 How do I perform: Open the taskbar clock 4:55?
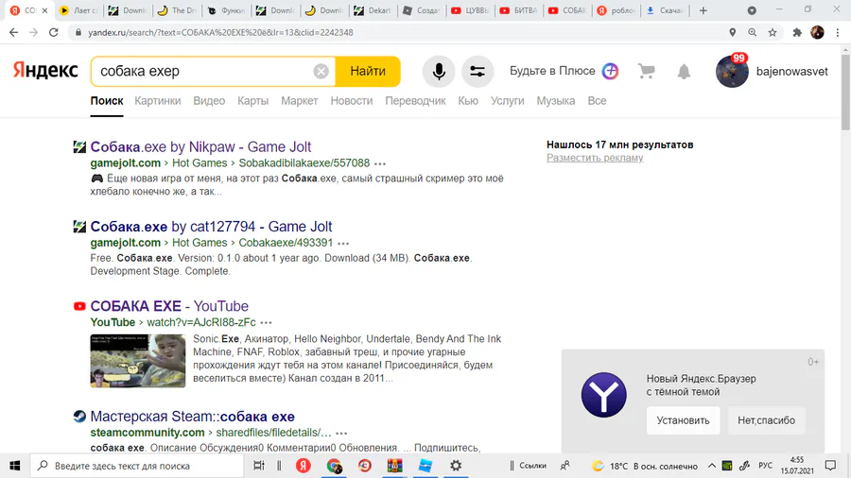click(x=797, y=466)
